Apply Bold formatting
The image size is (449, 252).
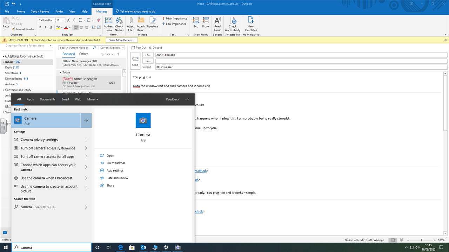tap(40, 27)
